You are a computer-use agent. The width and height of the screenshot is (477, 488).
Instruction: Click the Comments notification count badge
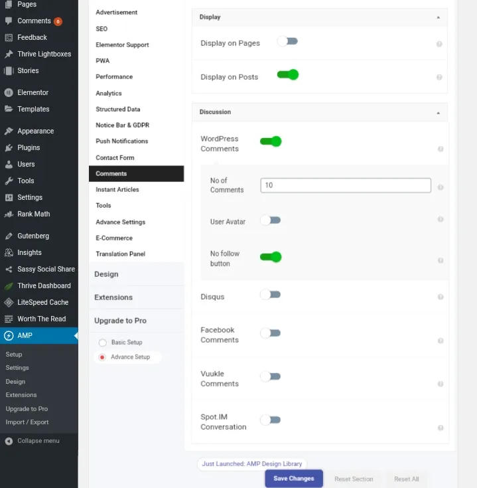click(x=58, y=21)
